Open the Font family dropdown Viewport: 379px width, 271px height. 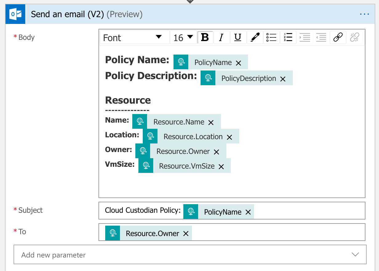point(134,37)
